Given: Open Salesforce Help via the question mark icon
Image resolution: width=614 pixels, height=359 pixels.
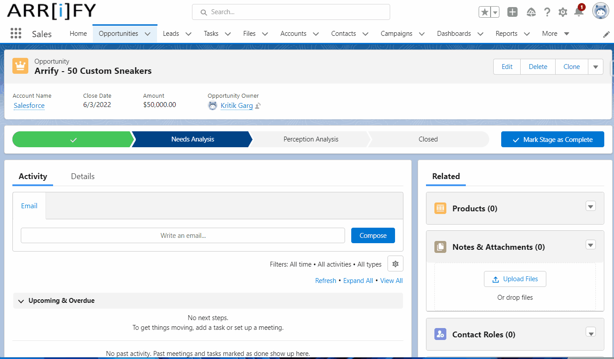Looking at the screenshot, I should (x=547, y=11).
